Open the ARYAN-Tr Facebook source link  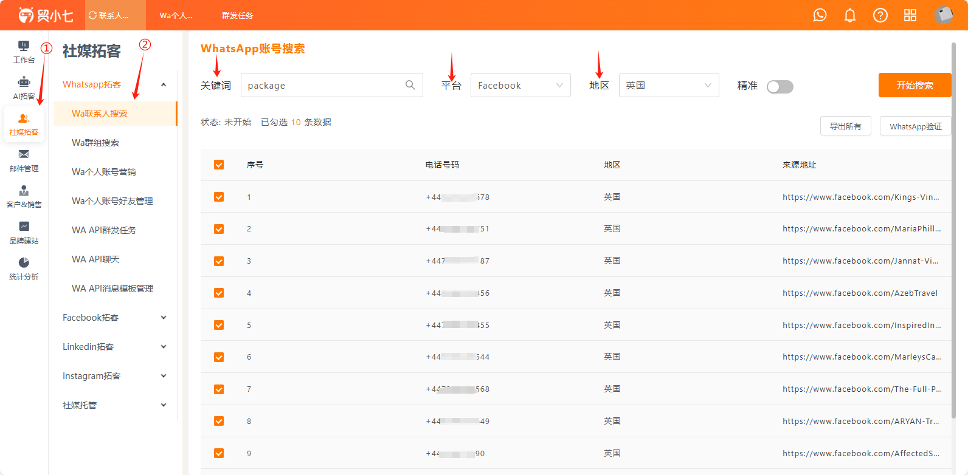861,421
